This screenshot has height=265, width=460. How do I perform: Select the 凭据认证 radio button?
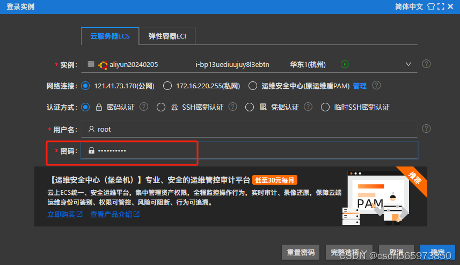click(250, 107)
